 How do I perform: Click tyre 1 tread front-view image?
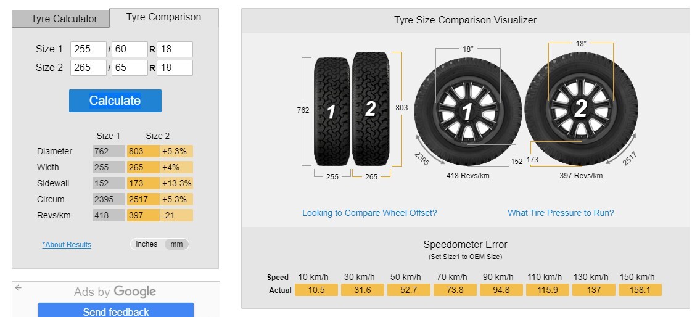[x=332, y=112]
